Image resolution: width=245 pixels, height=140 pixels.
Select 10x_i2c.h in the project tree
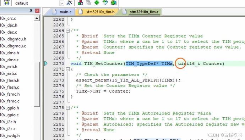point(8,122)
